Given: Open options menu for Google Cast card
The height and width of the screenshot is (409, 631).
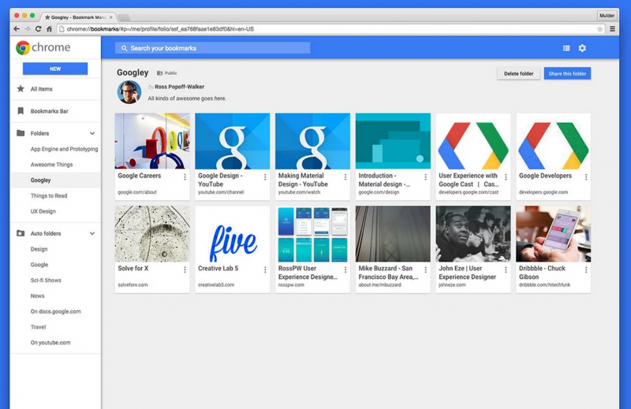Looking at the screenshot, I should pyautogui.click(x=506, y=177).
